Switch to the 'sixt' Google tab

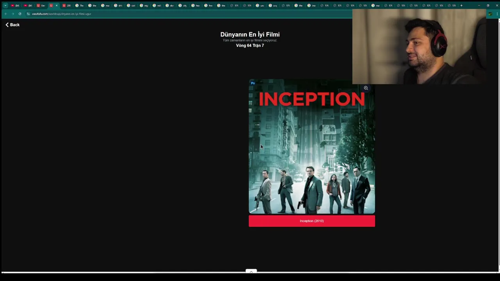(131, 5)
